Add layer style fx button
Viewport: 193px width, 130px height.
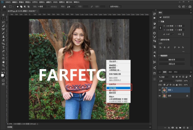[169, 128]
